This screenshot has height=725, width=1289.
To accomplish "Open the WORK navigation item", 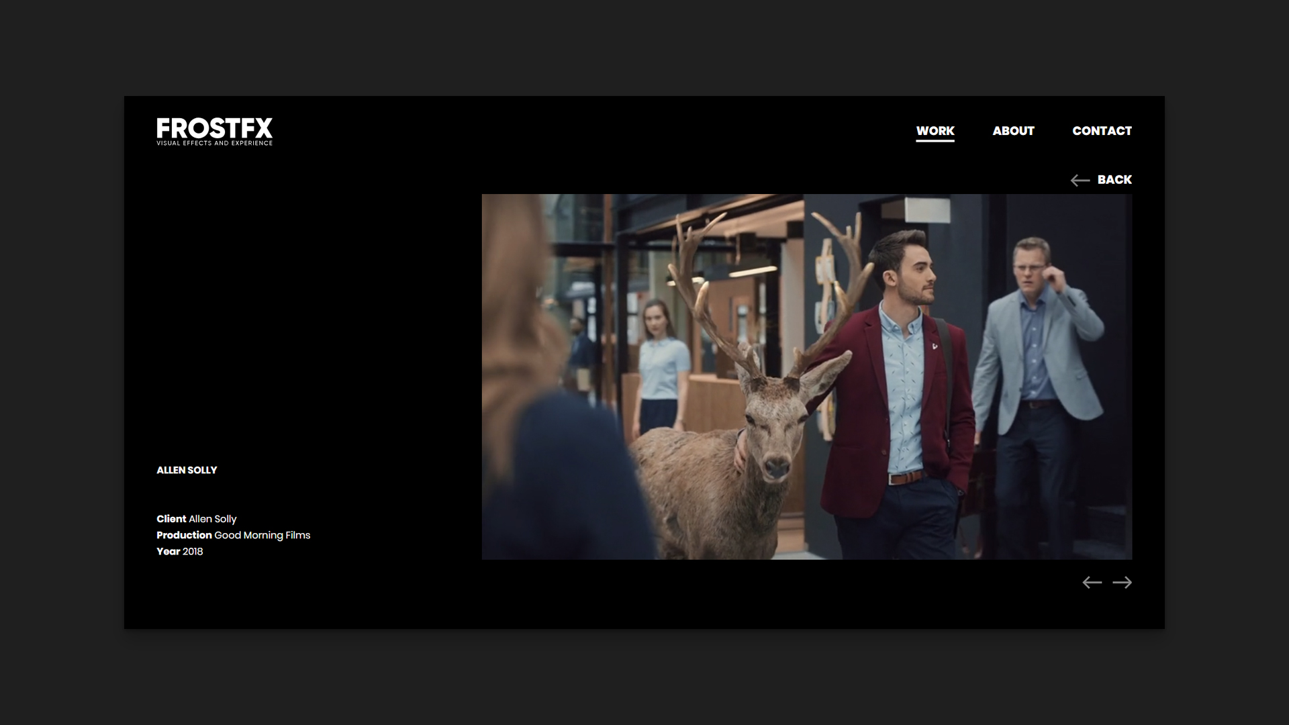I will [x=935, y=131].
